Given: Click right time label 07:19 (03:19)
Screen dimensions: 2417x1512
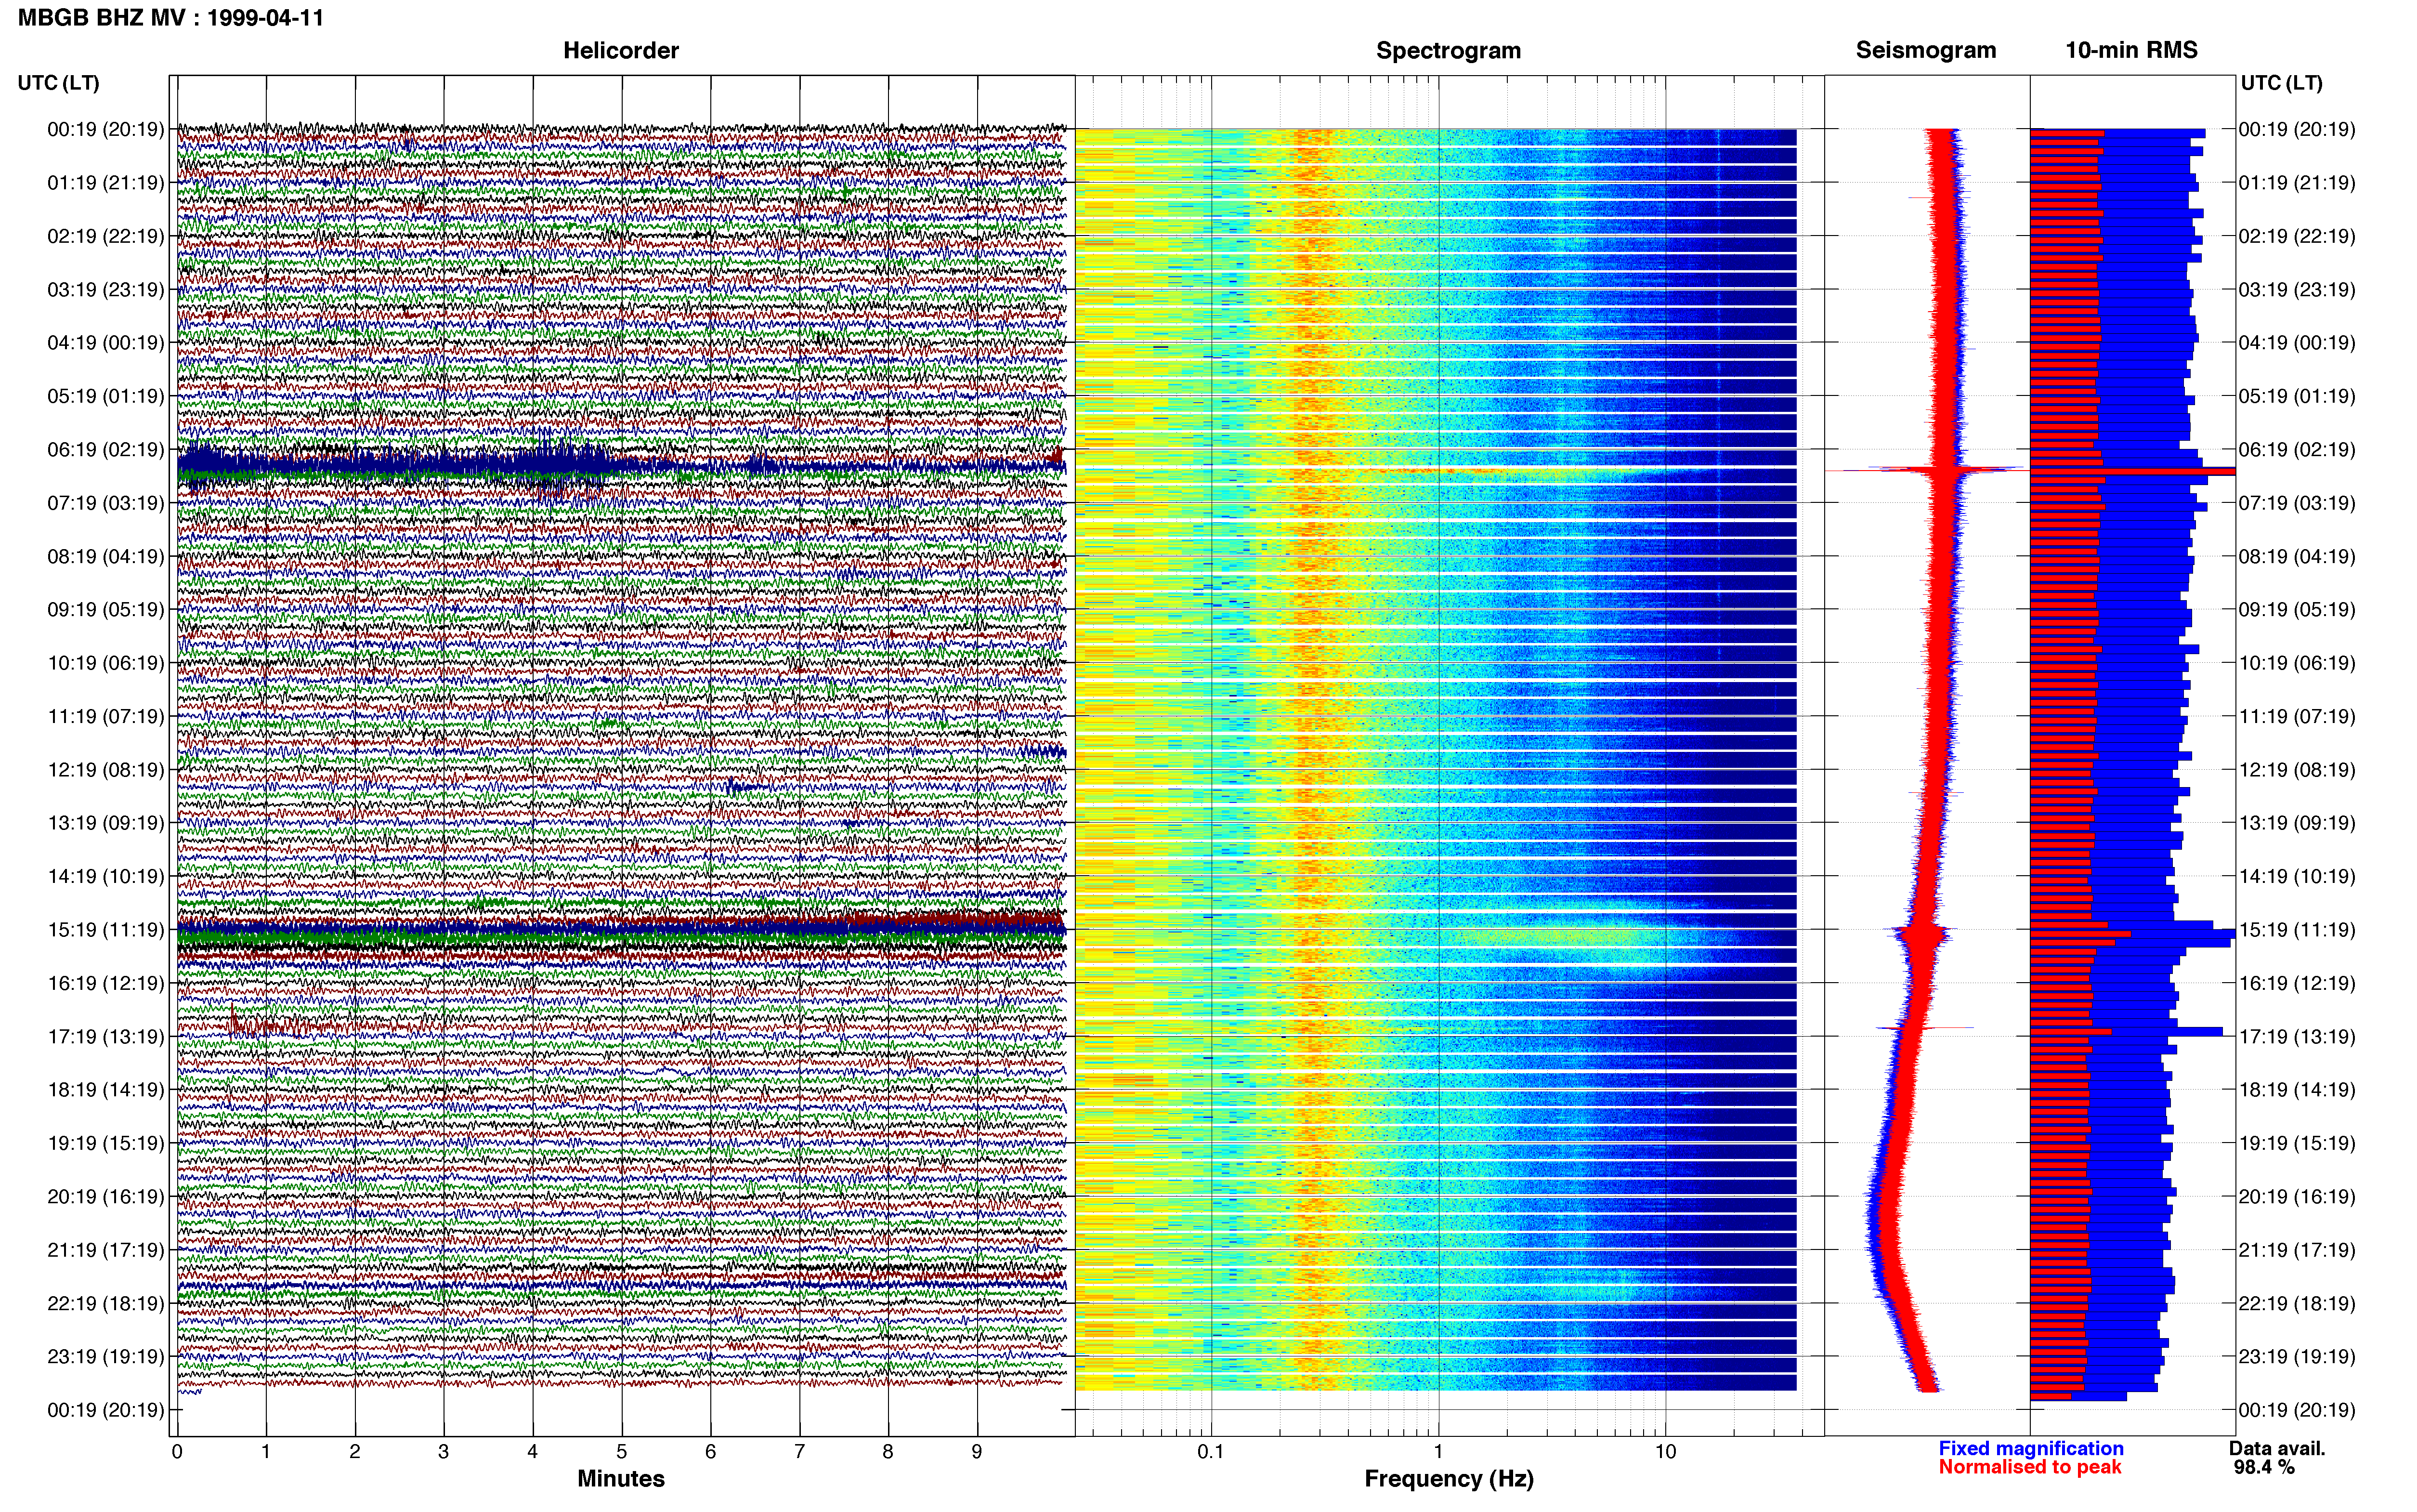Looking at the screenshot, I should (2297, 502).
